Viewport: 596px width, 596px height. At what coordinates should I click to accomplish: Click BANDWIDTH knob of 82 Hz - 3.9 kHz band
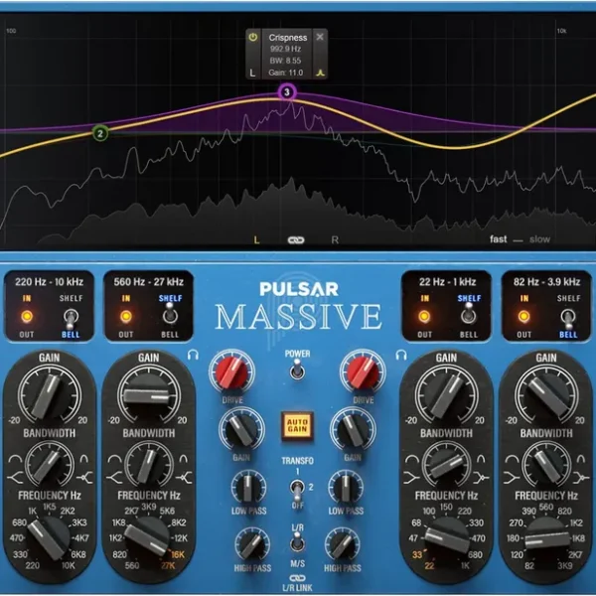click(x=546, y=465)
